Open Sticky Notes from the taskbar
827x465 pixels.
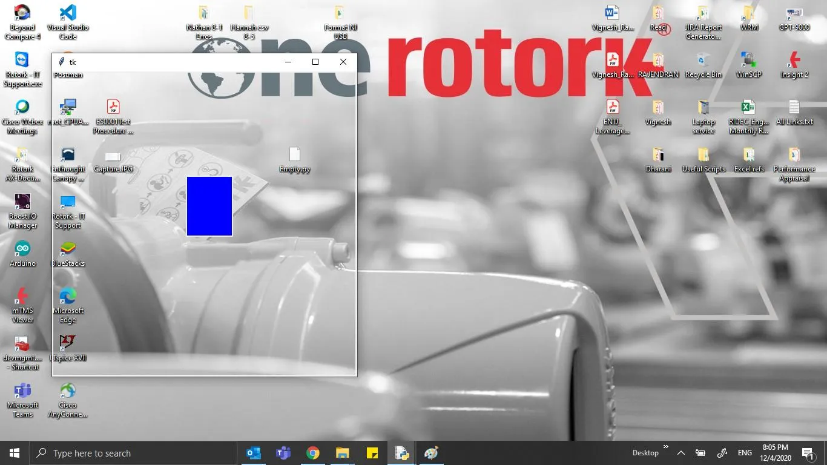point(372,453)
